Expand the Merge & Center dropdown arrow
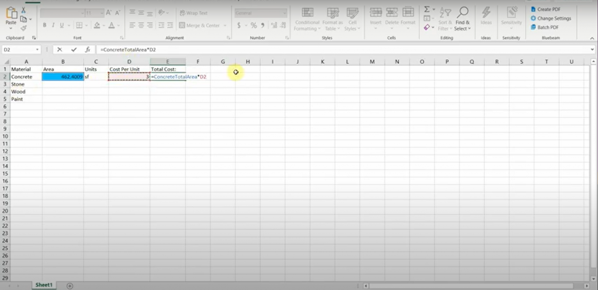598x290 pixels. [x=225, y=25]
